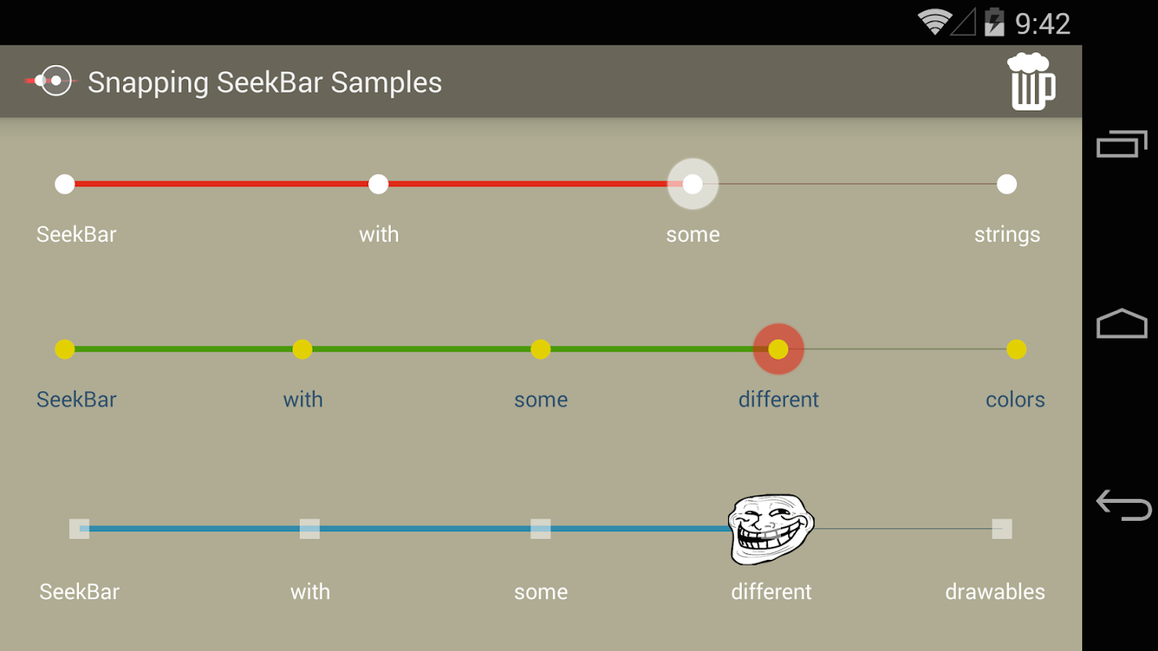Snap red seekbar to the 'strings' point
The height and width of the screenshot is (651, 1158).
[x=1007, y=184]
